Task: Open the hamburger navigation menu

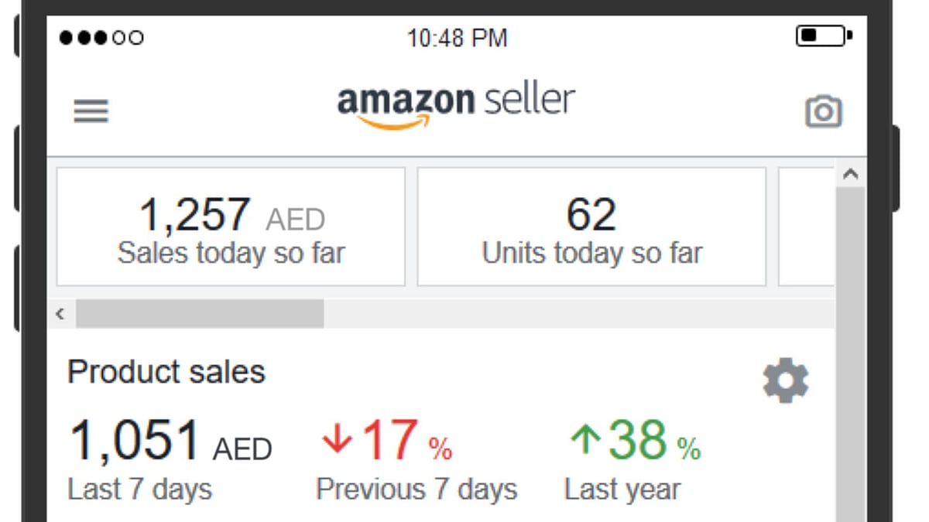Action: [x=91, y=111]
